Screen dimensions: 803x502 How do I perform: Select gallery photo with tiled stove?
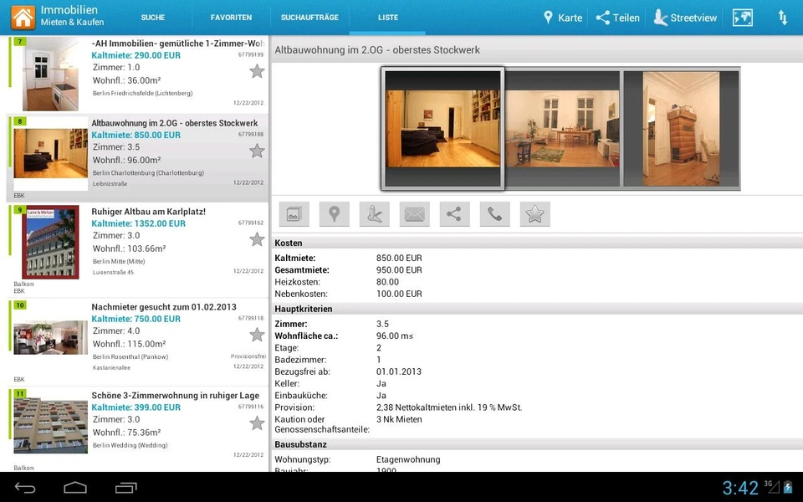(682, 129)
